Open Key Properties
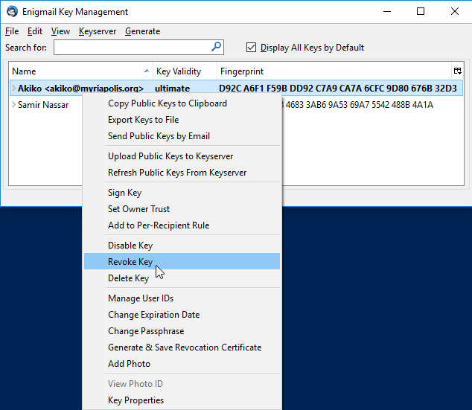 pyautogui.click(x=182, y=400)
